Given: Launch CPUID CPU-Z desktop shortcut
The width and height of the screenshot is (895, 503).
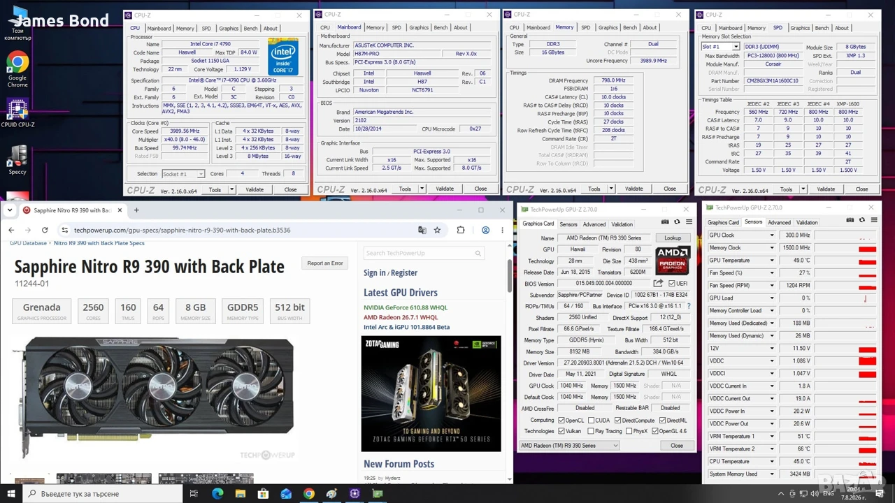Looking at the screenshot, I should [17, 113].
